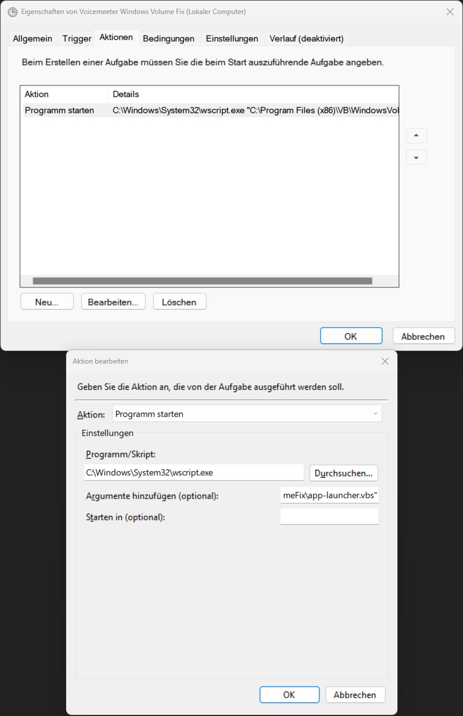Click the Aktion column header
Viewport: 463px width, 716px height.
click(x=64, y=94)
